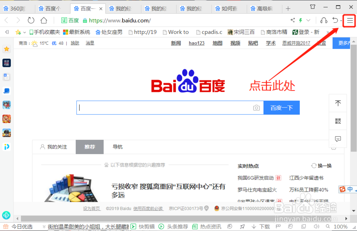Open the 最新系统 bookmark
This screenshot has width=357, height=231.
pyautogui.click(x=76, y=32)
